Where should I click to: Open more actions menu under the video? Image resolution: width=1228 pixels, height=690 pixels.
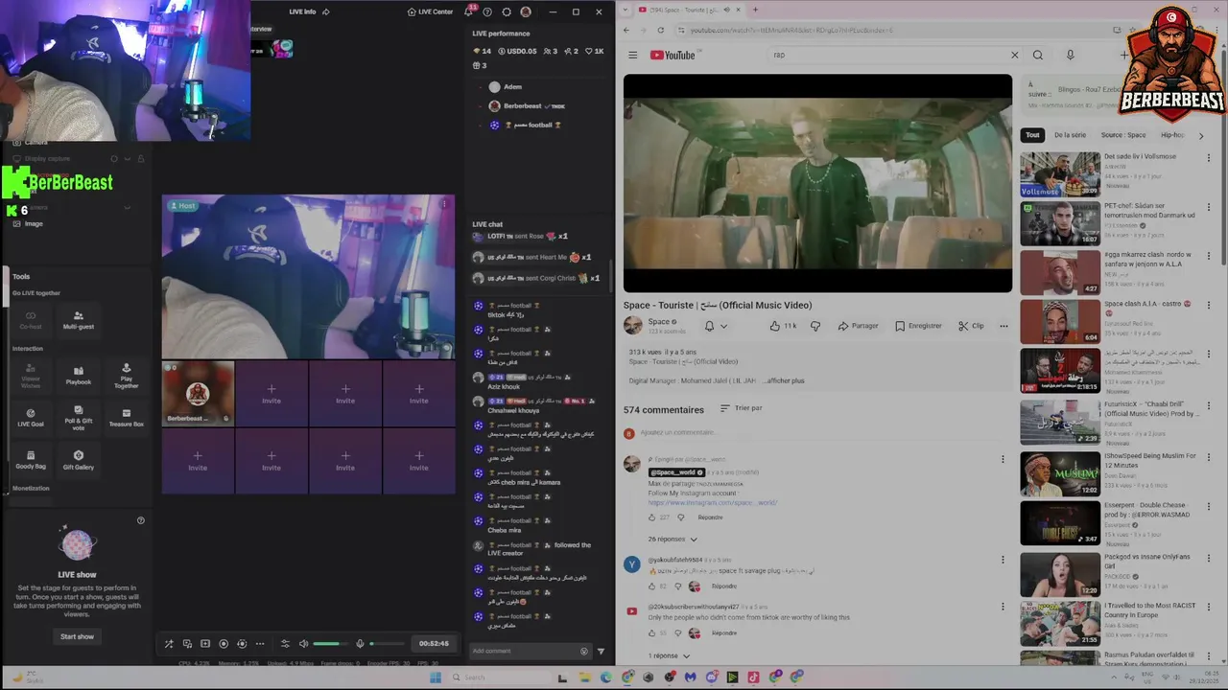pyautogui.click(x=1004, y=326)
